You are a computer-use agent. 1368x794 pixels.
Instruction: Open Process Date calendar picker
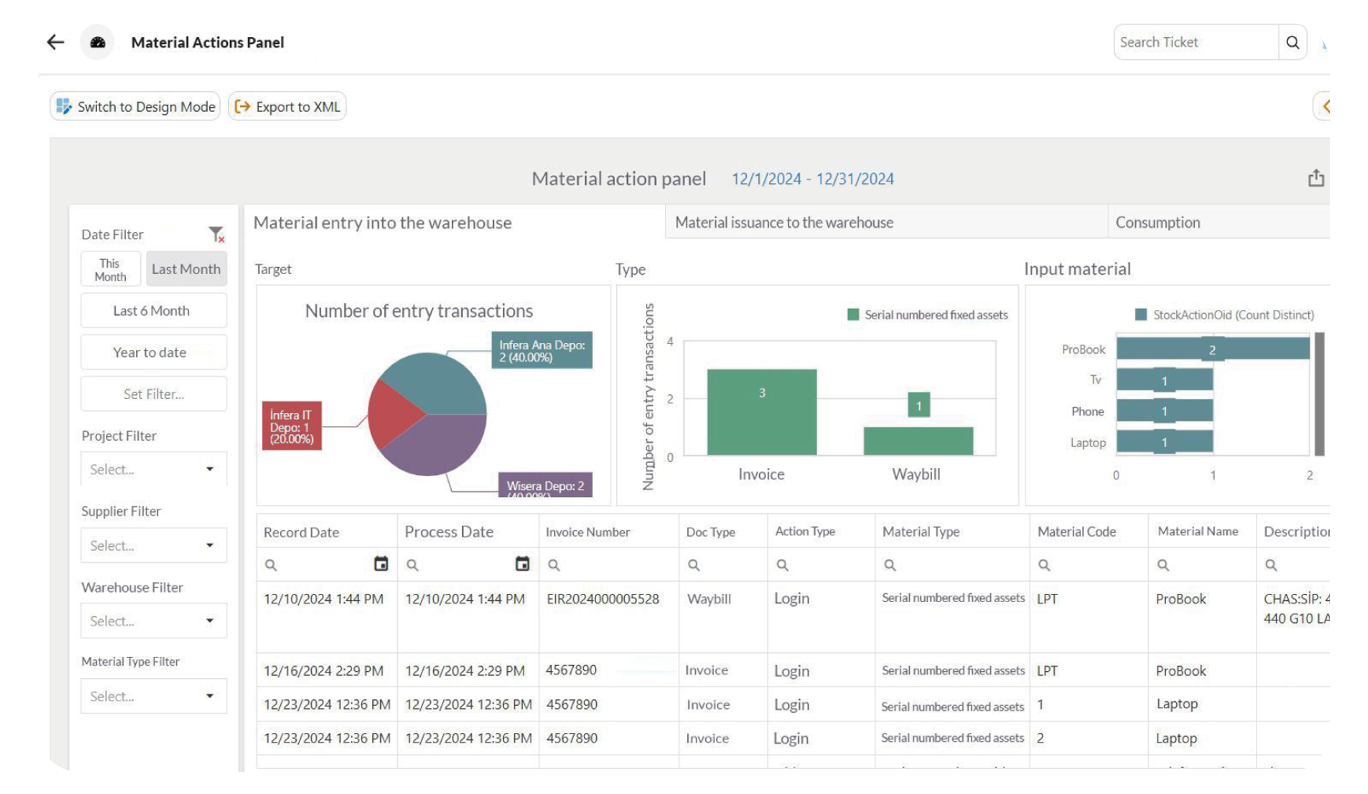(522, 564)
